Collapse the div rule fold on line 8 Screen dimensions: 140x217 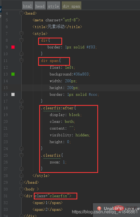pyautogui.click(x=21, y=40)
